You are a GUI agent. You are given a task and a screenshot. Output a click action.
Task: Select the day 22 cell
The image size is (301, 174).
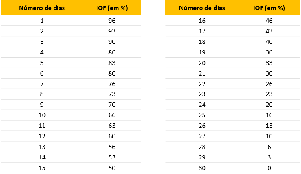coord(202,84)
